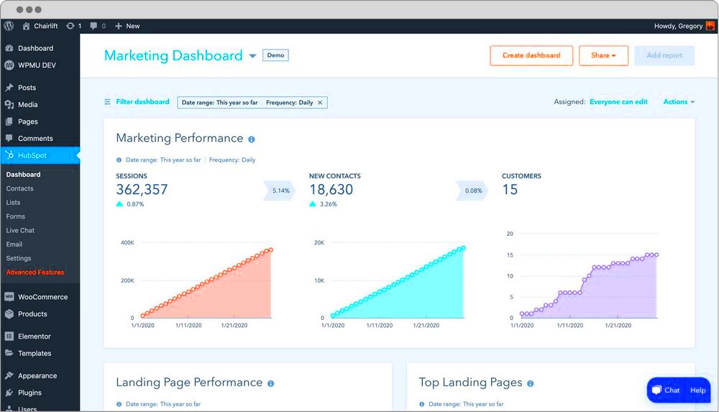The height and width of the screenshot is (412, 719).
Task: Click the Pages icon in sidebar
Action: [x=9, y=122]
